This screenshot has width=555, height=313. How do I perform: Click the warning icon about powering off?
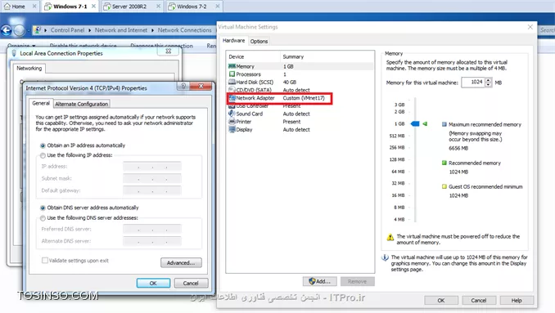click(x=390, y=237)
